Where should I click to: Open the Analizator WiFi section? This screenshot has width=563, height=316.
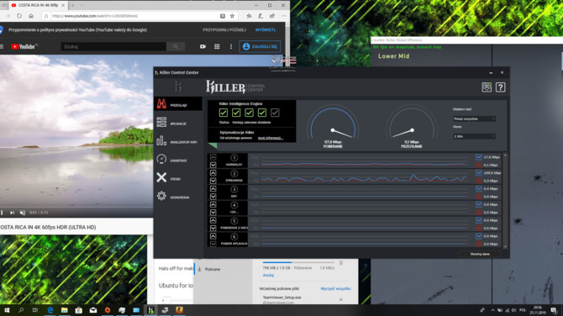pos(178,141)
